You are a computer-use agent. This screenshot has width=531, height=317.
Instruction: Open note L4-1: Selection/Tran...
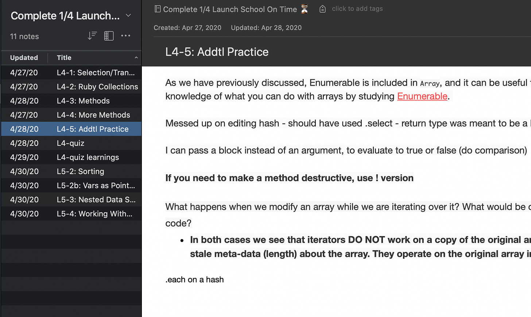click(x=71, y=73)
